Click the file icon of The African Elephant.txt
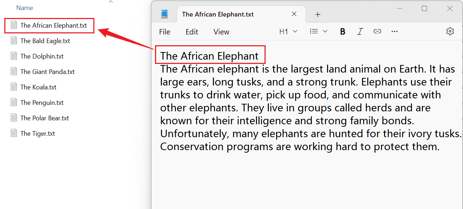The image size is (463, 209). [14, 25]
